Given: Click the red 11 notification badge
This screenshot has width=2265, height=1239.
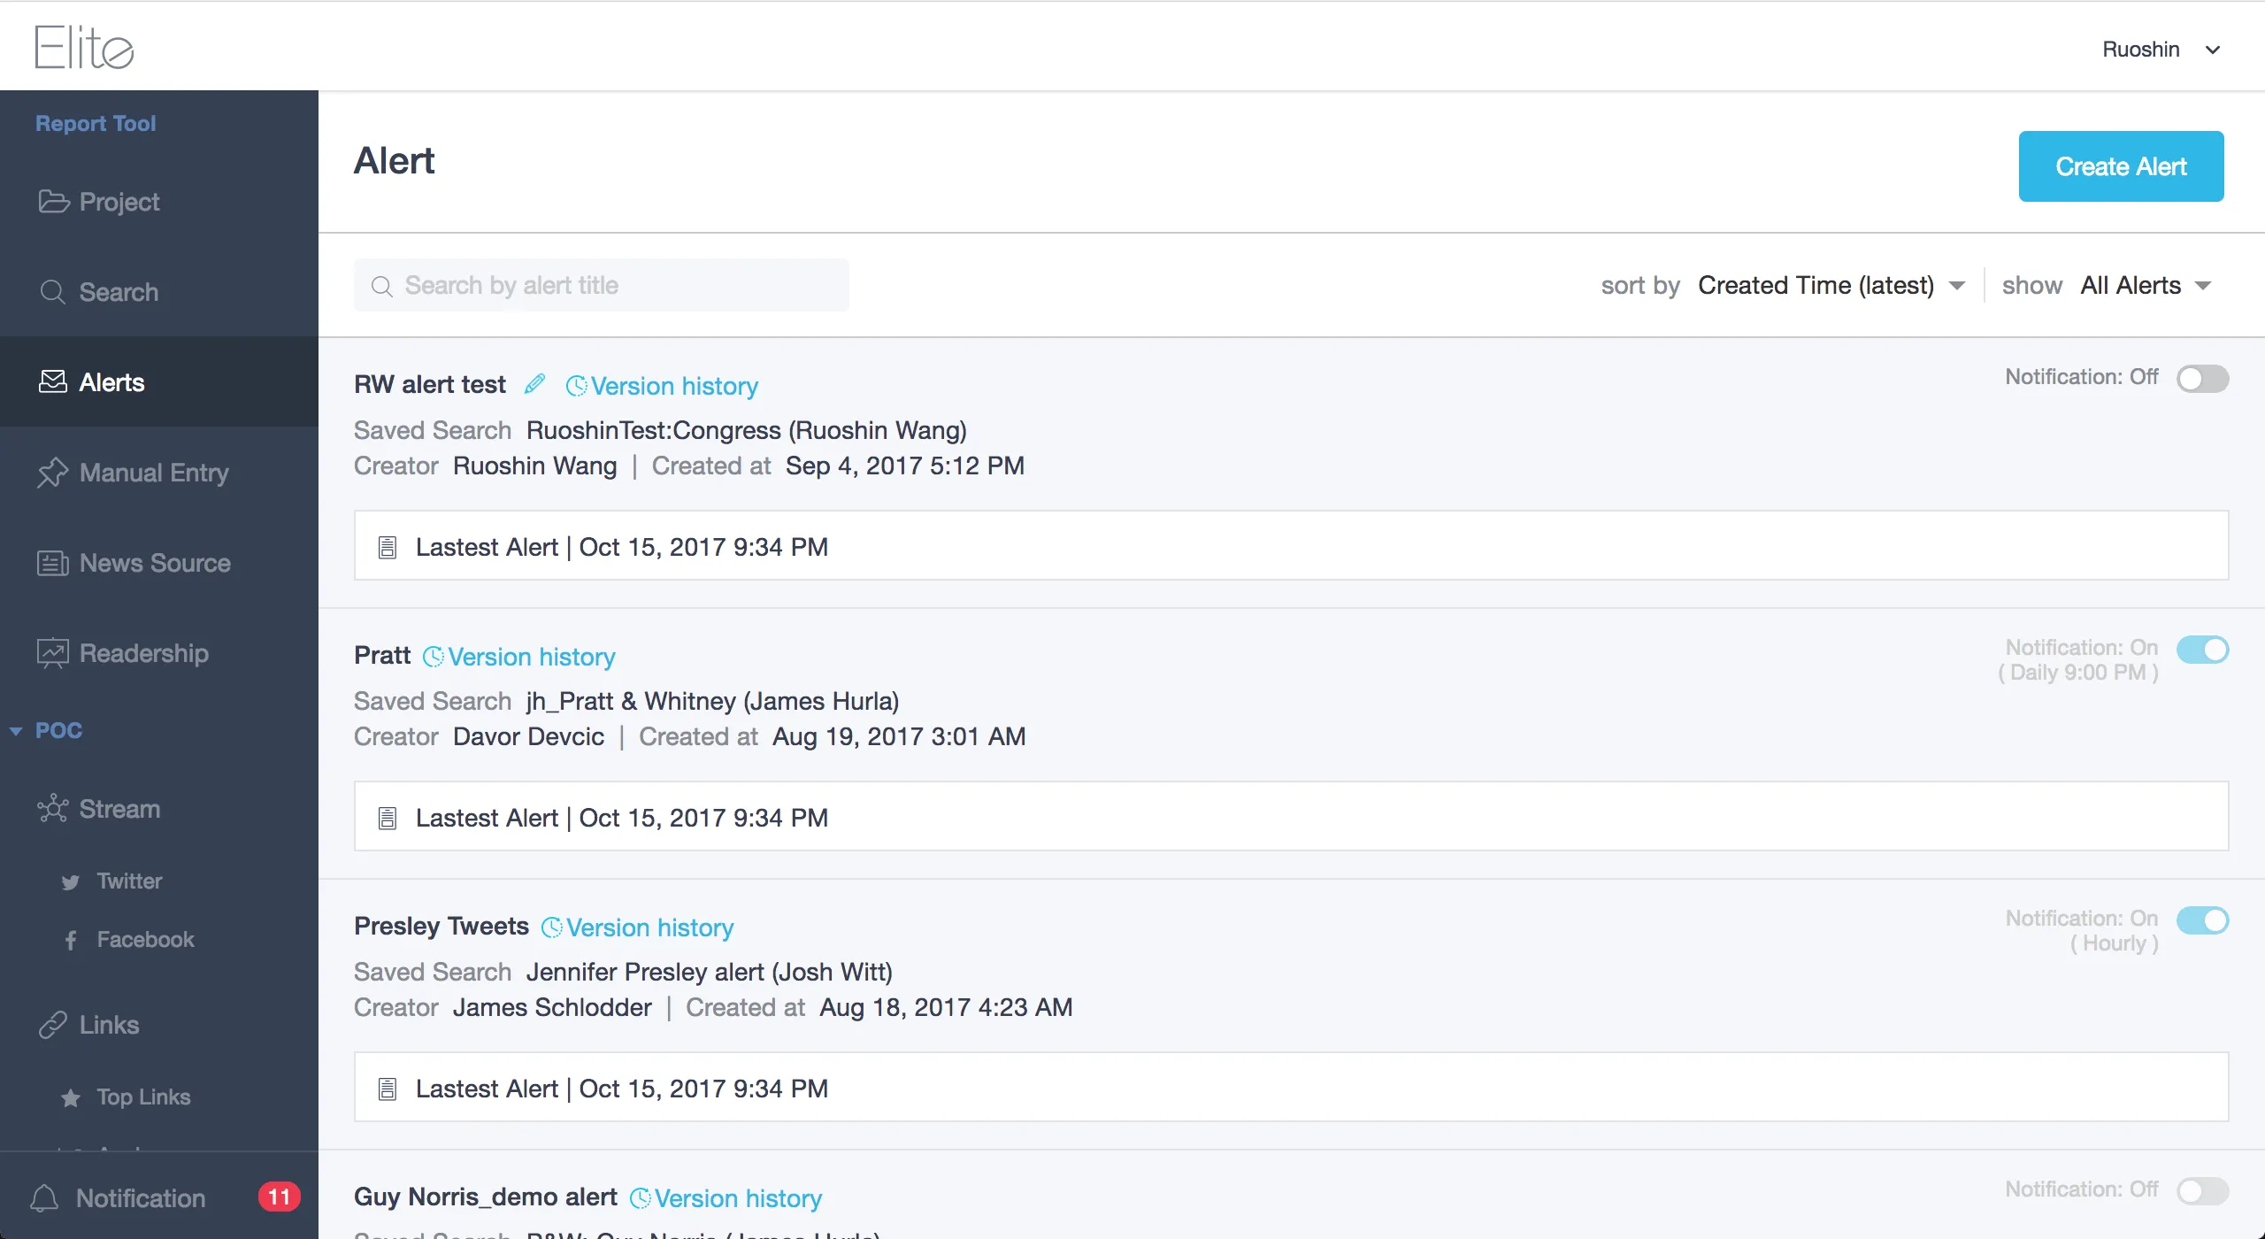Looking at the screenshot, I should [279, 1197].
